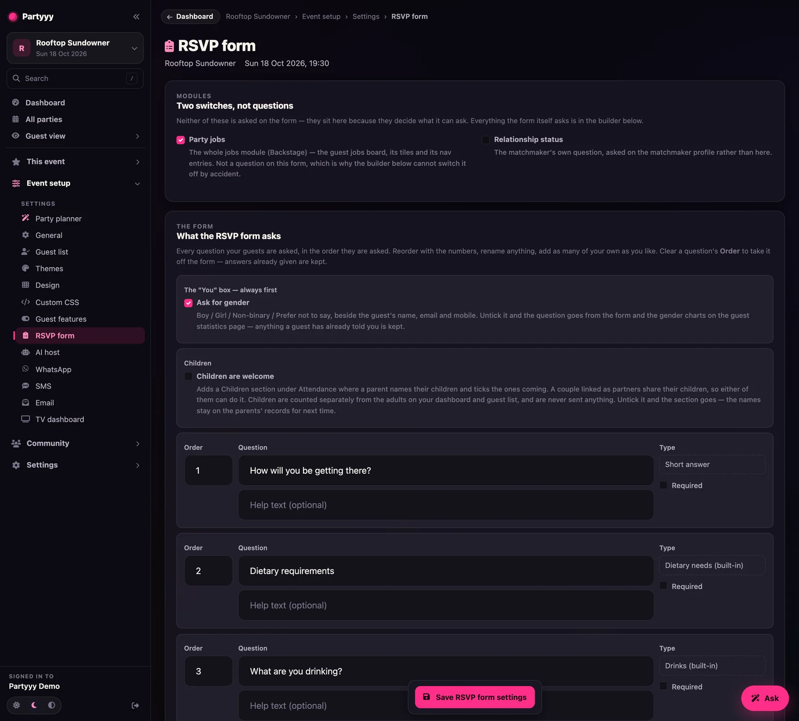This screenshot has width=799, height=721.
Task: Open the Dietary needs (built-in) type dropdown
Action: (x=712, y=565)
